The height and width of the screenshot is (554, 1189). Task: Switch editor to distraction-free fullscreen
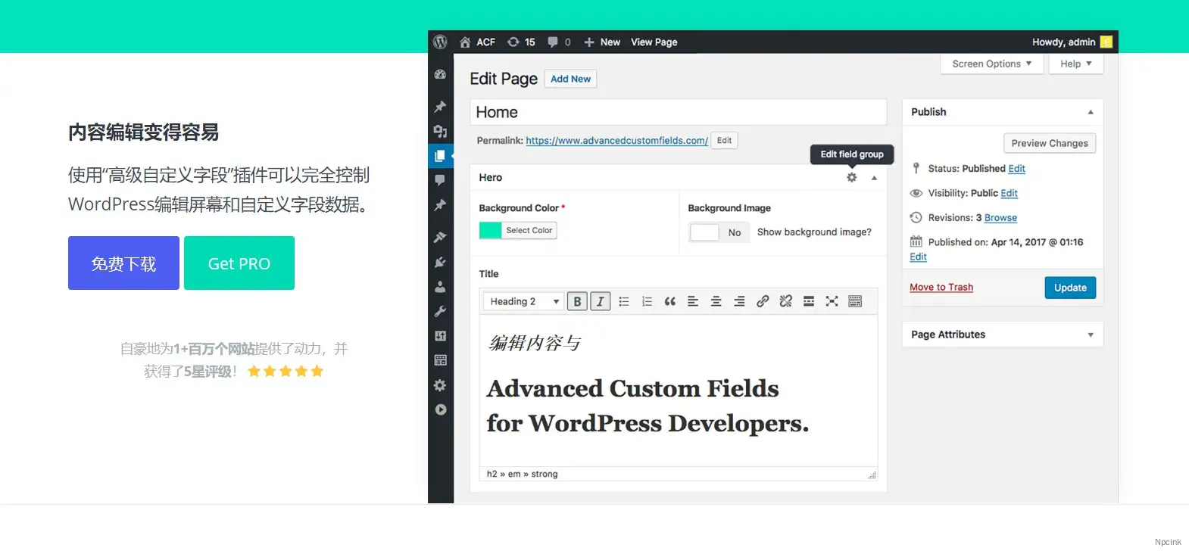[832, 301]
